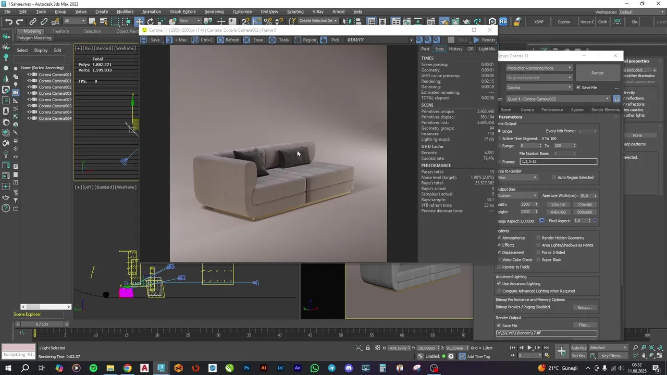Switch to the LightMix tab
This screenshot has height=375, width=667.
tap(487, 49)
